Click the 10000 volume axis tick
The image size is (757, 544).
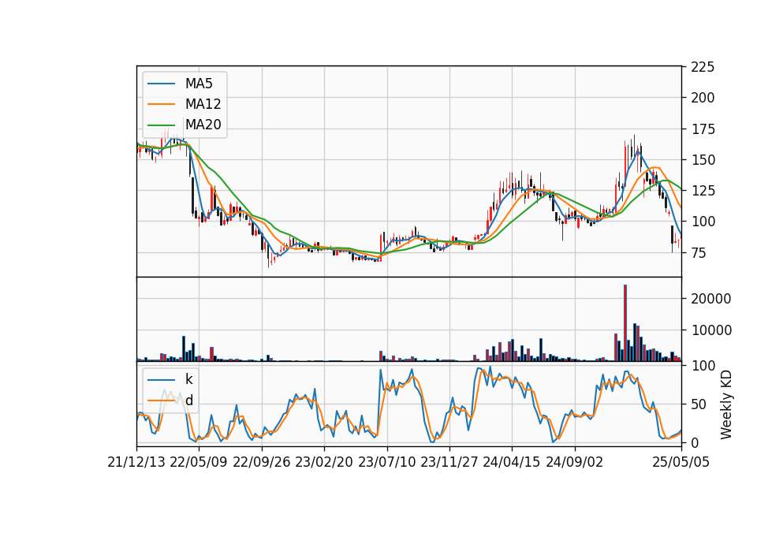click(710, 330)
